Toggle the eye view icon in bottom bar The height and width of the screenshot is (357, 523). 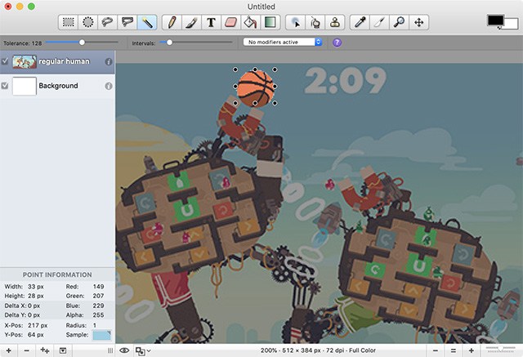pyautogui.click(x=124, y=350)
